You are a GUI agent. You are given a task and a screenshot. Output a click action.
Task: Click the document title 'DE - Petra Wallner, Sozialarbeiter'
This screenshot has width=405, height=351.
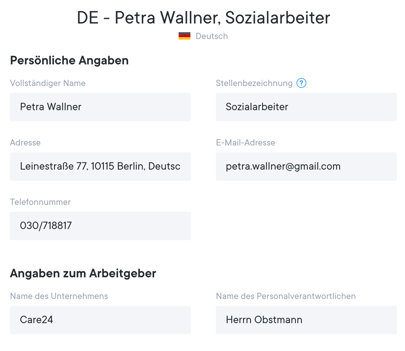pos(203,18)
